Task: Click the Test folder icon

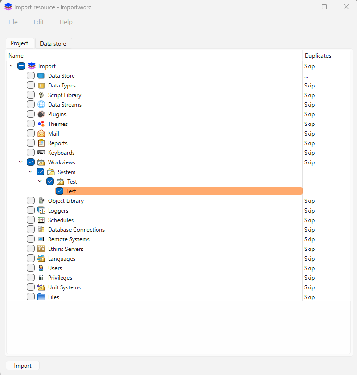Action: click(x=60, y=181)
